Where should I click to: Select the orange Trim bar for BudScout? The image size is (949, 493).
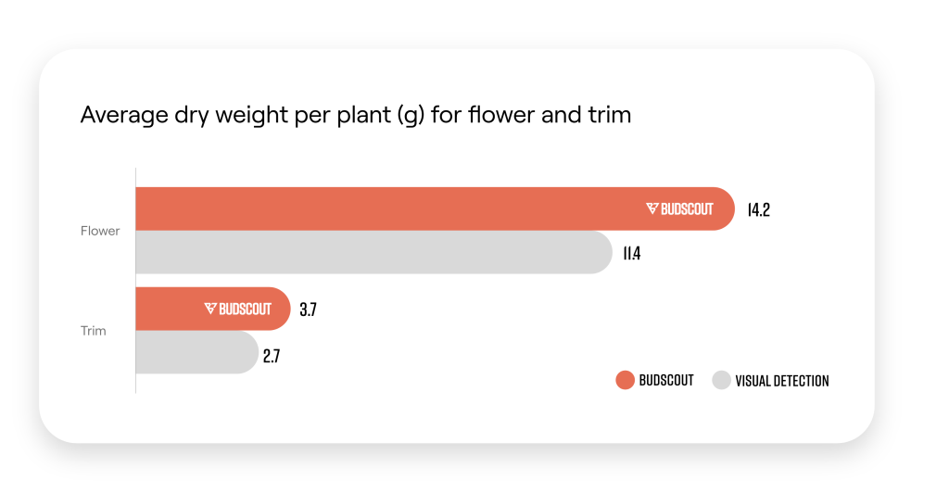pyautogui.click(x=213, y=309)
